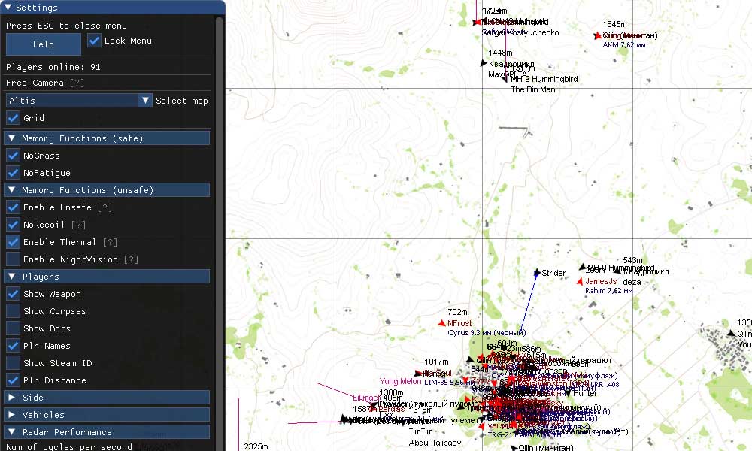Click the Settings panel vertical scrollbar
The width and height of the screenshot is (752, 451).
pyautogui.click(x=219, y=234)
